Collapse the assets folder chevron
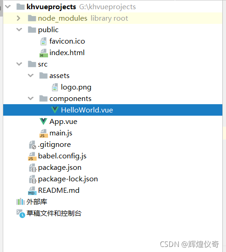This screenshot has height=252, width=226. 31,76
